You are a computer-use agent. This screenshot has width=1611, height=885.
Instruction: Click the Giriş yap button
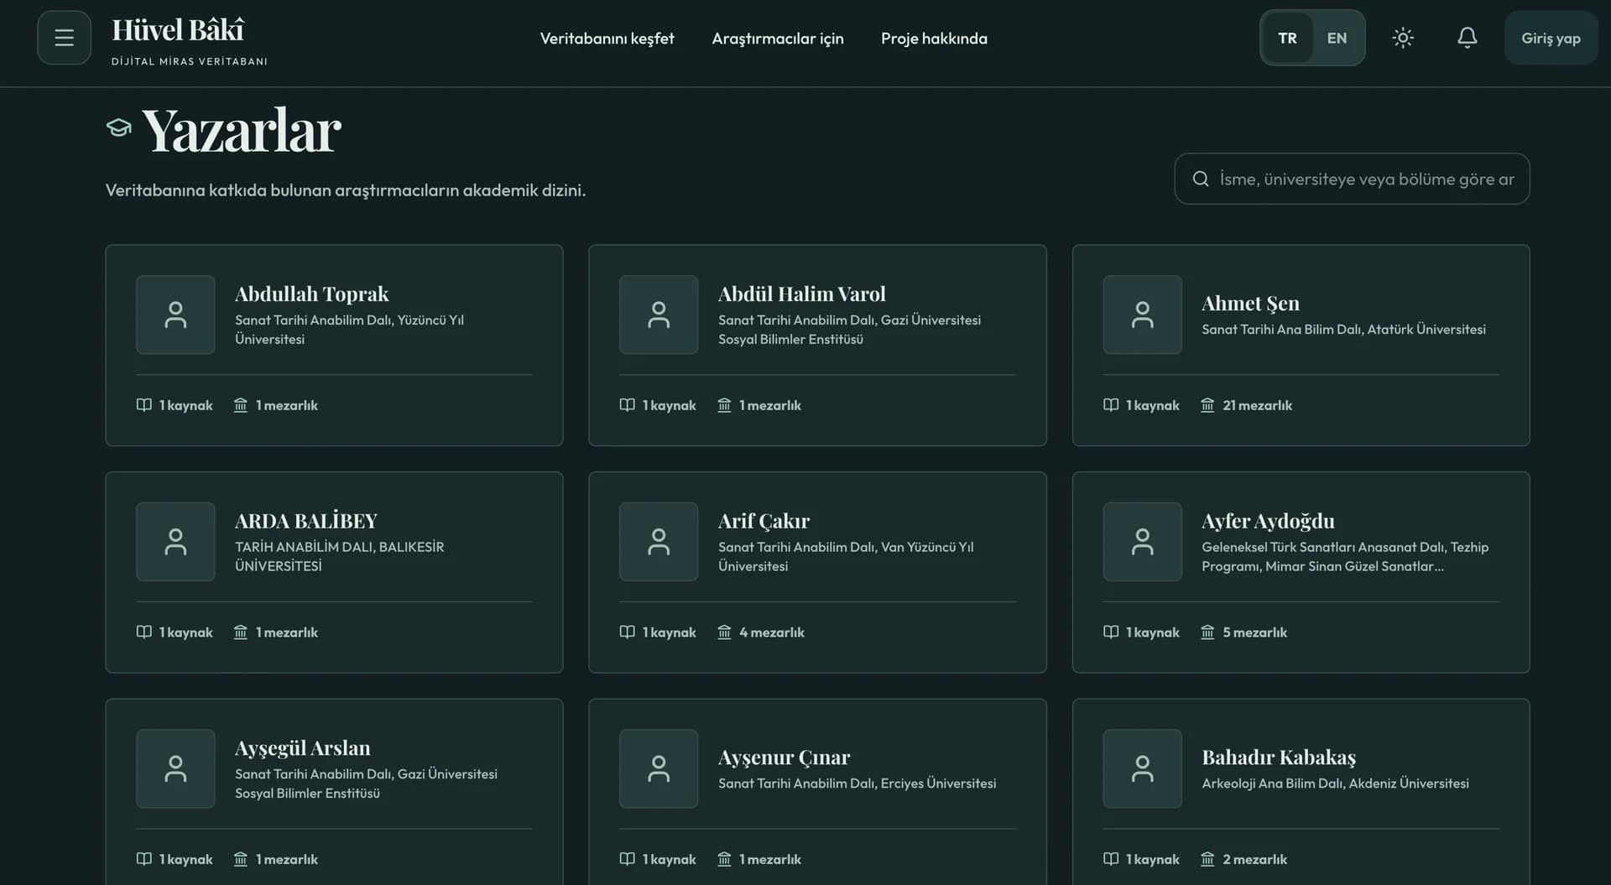pyautogui.click(x=1551, y=38)
